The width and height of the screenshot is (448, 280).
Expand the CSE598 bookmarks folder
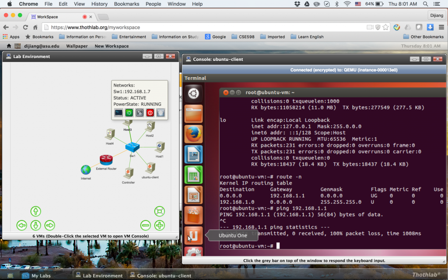click(245, 37)
